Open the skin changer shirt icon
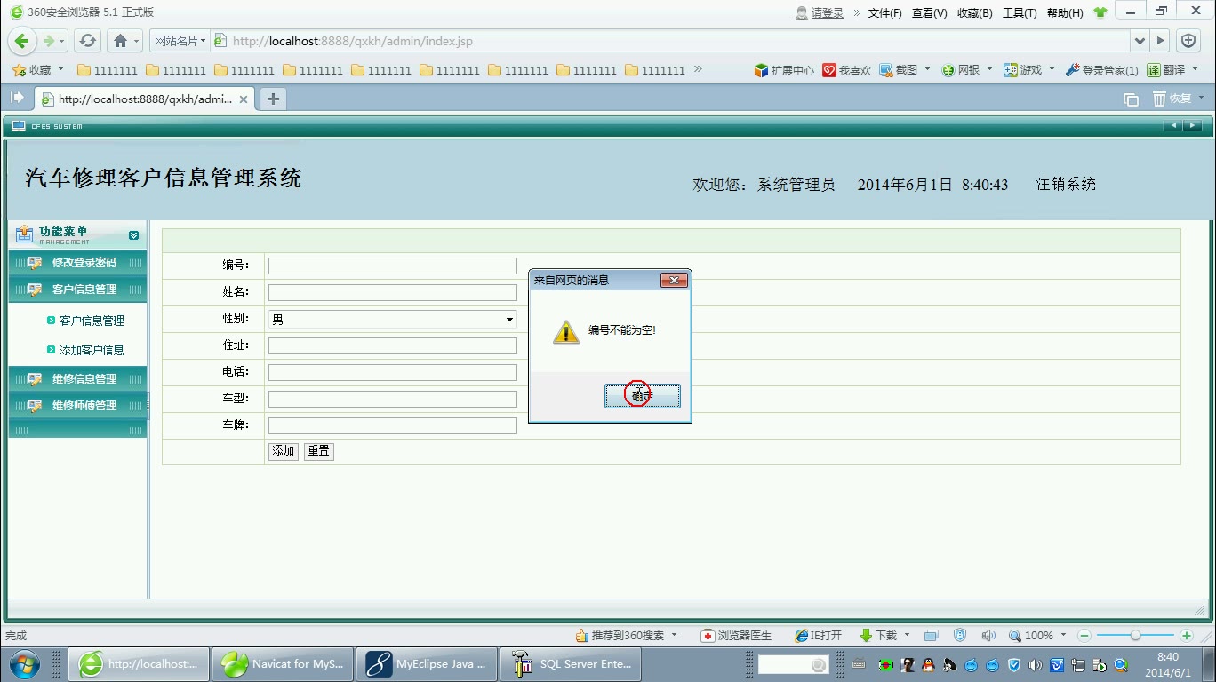Viewport: 1216px width, 682px height. pyautogui.click(x=1100, y=12)
